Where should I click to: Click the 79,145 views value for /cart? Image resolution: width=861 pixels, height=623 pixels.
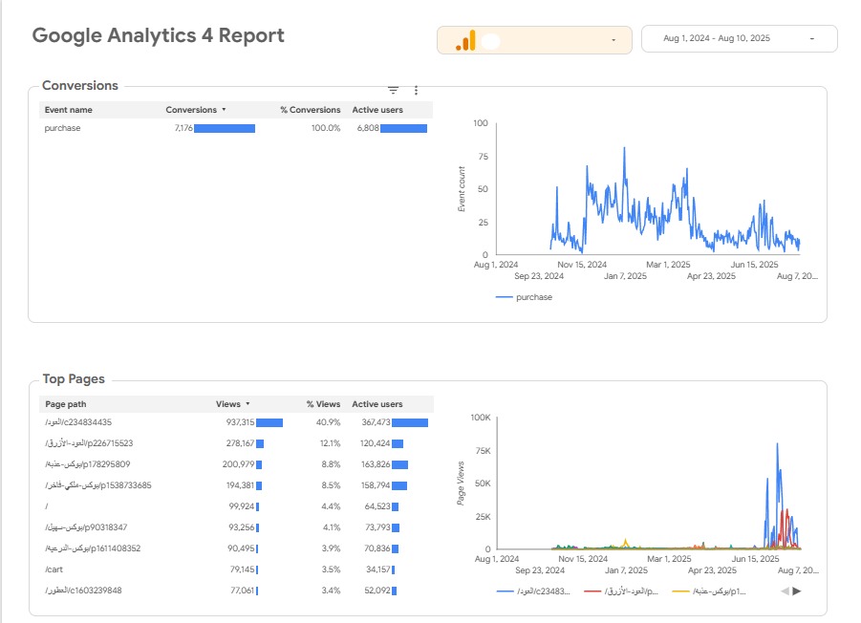pyautogui.click(x=242, y=569)
